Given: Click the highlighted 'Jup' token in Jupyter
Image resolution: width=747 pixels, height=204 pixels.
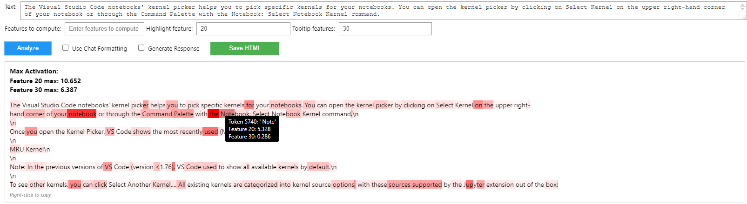Looking at the screenshot, I should [469, 185].
